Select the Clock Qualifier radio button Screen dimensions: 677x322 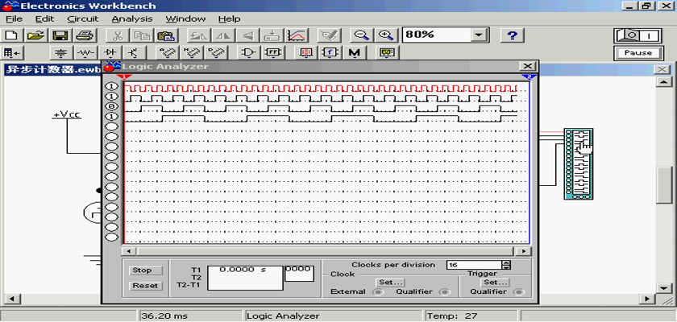point(445,292)
